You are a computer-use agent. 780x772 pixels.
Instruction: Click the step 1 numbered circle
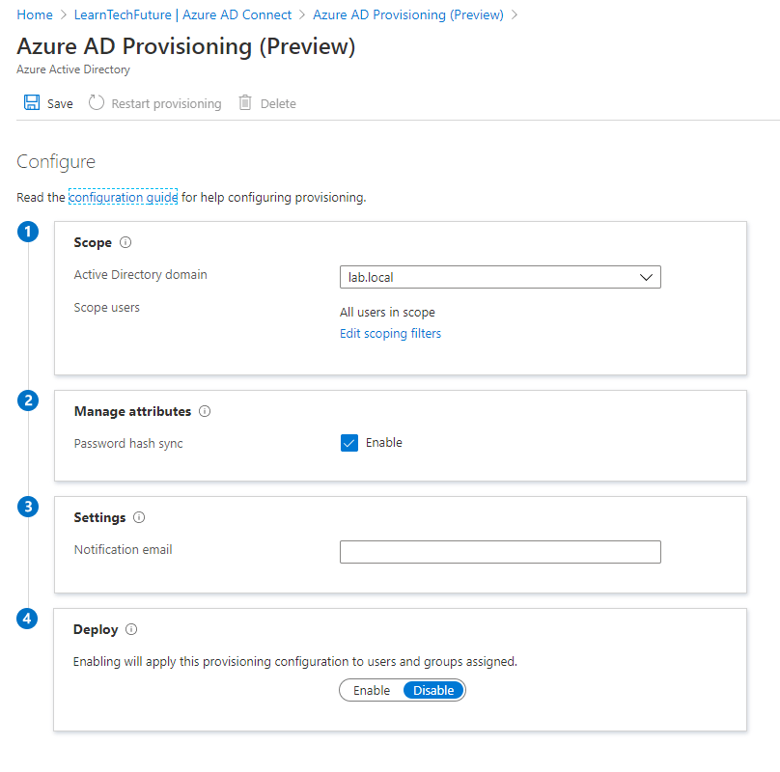29,232
